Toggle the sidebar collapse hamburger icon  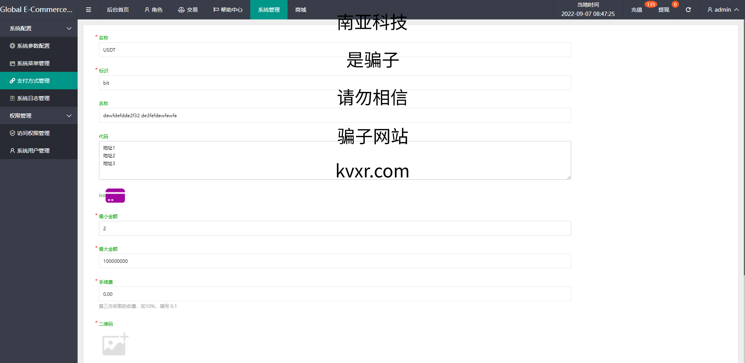point(88,10)
